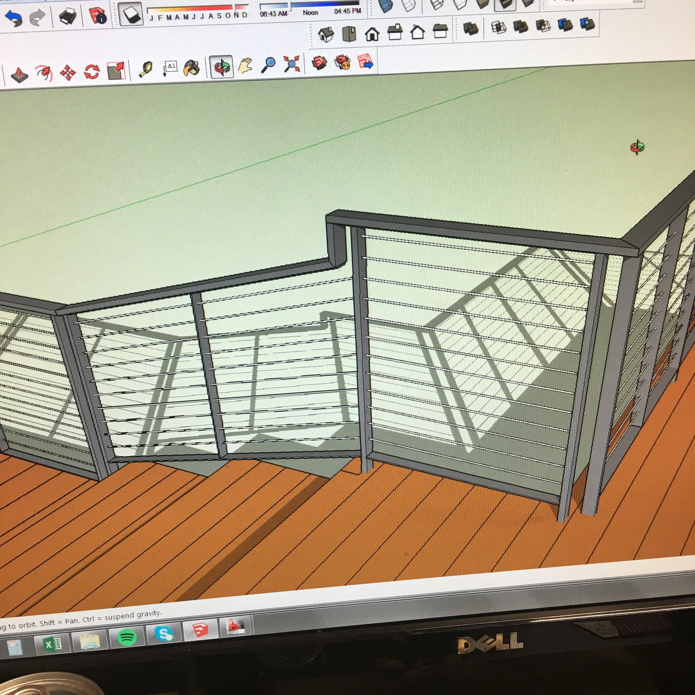This screenshot has height=695, width=695.
Task: Click the status bar orbit hint text
Action: [x=81, y=620]
